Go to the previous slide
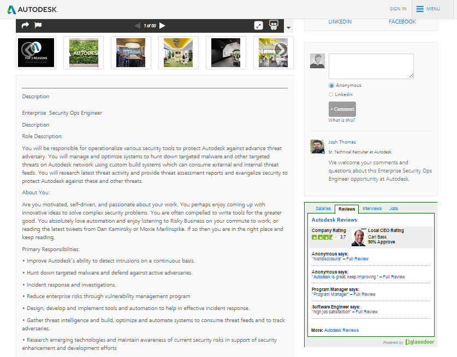Image resolution: width=457 pixels, height=357 pixels. tap(136, 25)
